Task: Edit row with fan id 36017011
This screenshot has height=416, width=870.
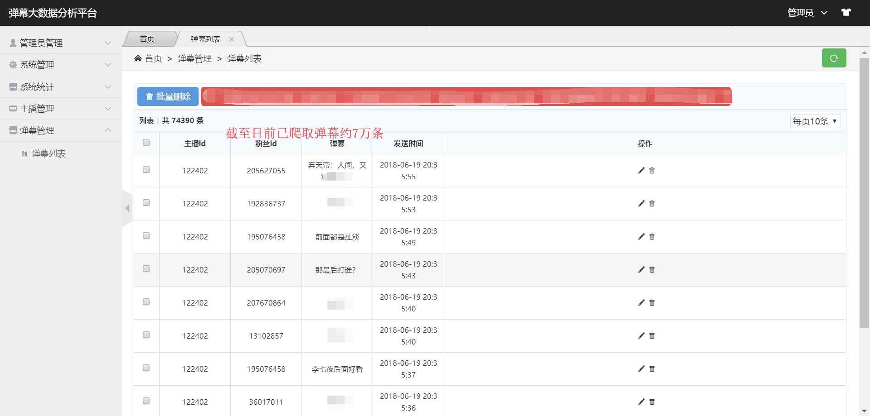Action: click(x=641, y=402)
